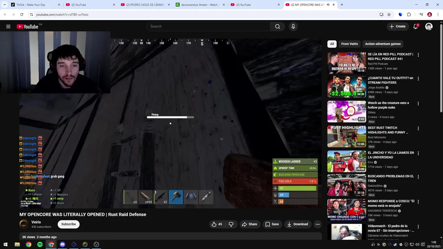Select the From Veiris filter chip
443x249 pixels.
click(x=350, y=44)
